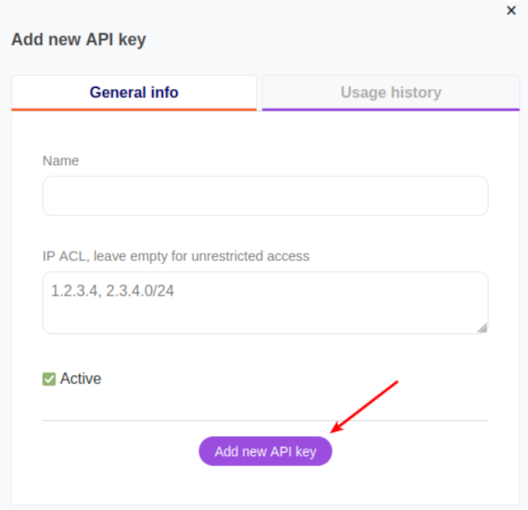Click the purple underline beneath Usage history

[x=391, y=109]
